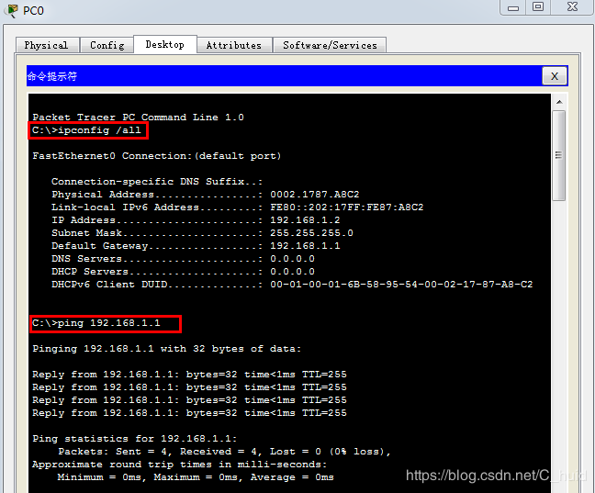Click the Subnet Mask value 255.255.255.0

click(311, 233)
